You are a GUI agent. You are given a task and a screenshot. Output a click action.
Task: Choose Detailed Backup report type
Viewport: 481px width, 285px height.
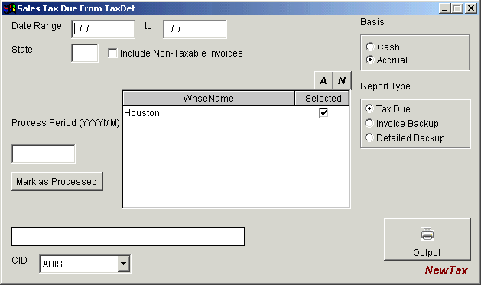(x=369, y=138)
